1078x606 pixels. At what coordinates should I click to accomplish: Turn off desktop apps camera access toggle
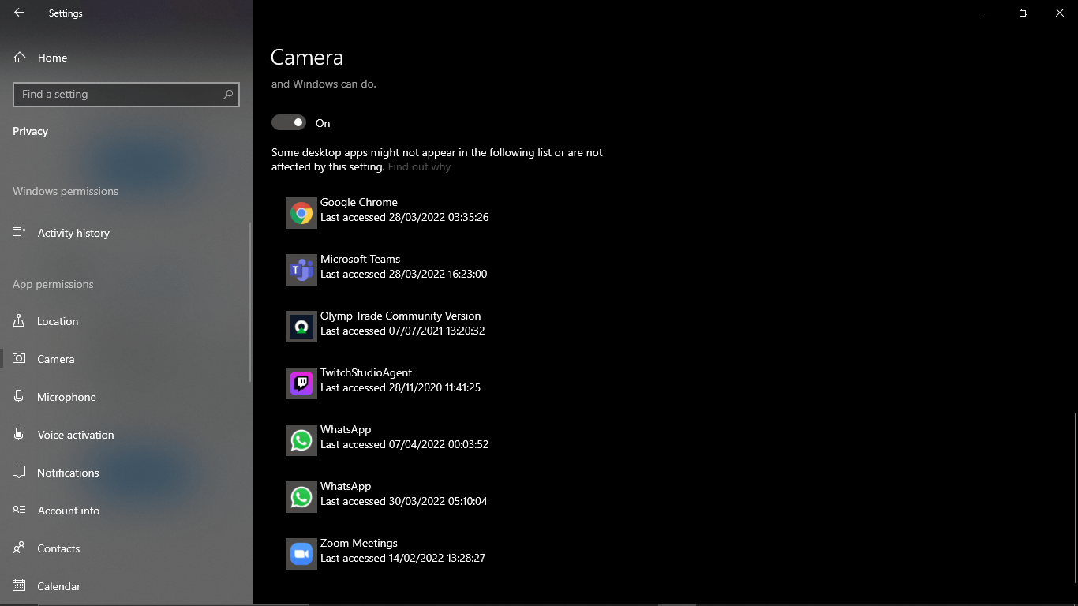[x=289, y=122]
